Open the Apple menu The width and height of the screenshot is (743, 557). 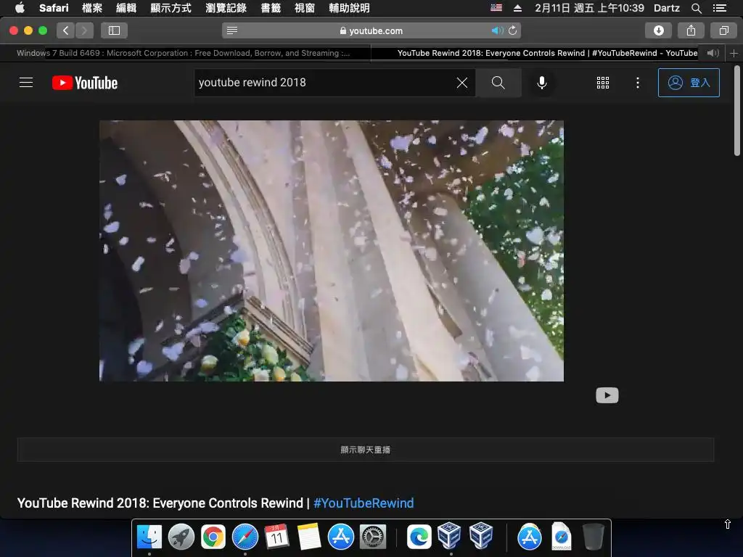pyautogui.click(x=20, y=7)
